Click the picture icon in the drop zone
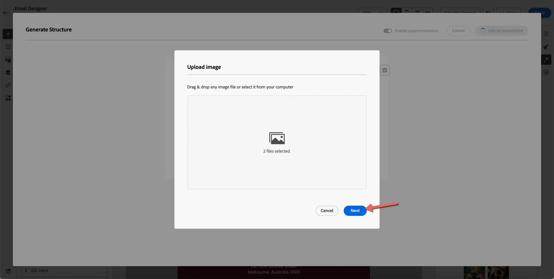 click(x=277, y=138)
